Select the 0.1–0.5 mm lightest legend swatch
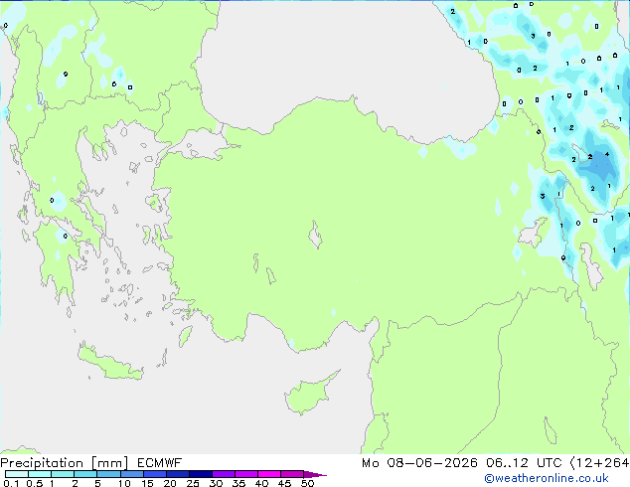 (x=17, y=474)
